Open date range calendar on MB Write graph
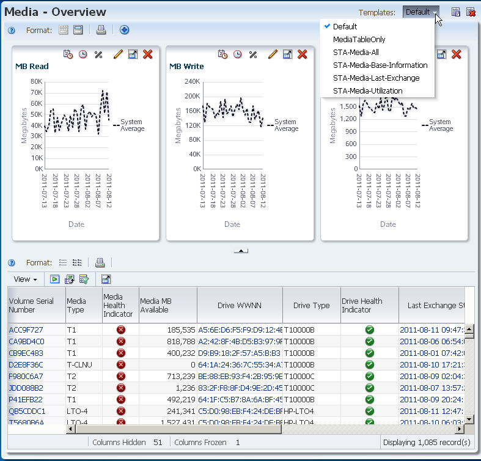The width and height of the screenshot is (481, 461). coord(222,54)
